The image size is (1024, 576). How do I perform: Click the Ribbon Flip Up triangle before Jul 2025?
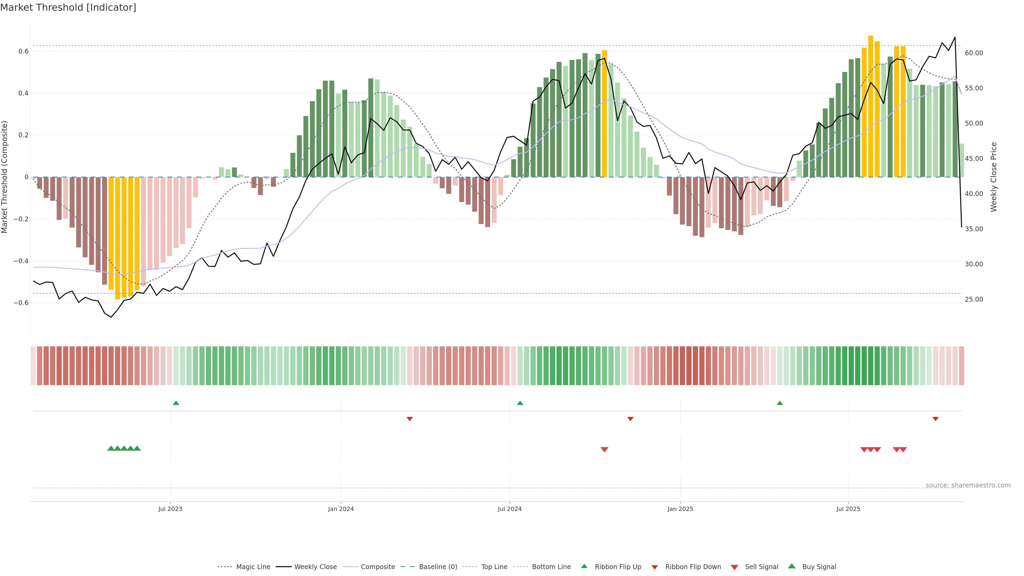tap(779, 403)
